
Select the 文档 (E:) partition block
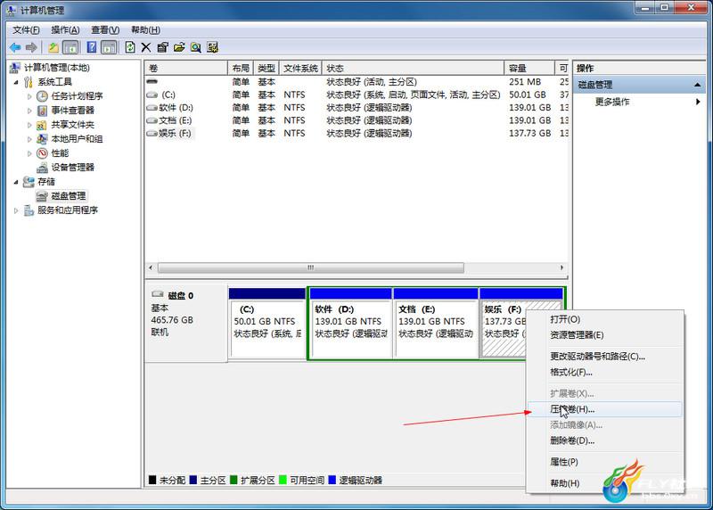(436, 323)
